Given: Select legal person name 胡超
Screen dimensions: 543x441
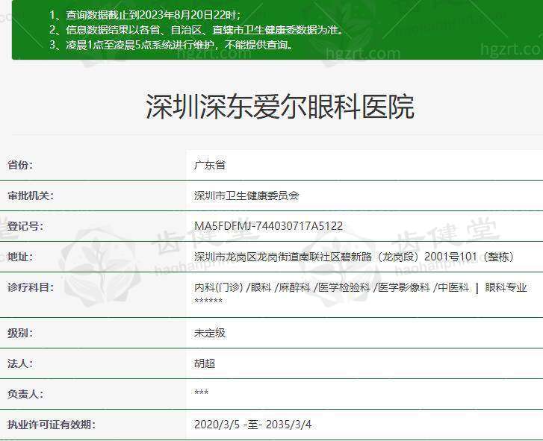Looking at the screenshot, I should (205, 363).
